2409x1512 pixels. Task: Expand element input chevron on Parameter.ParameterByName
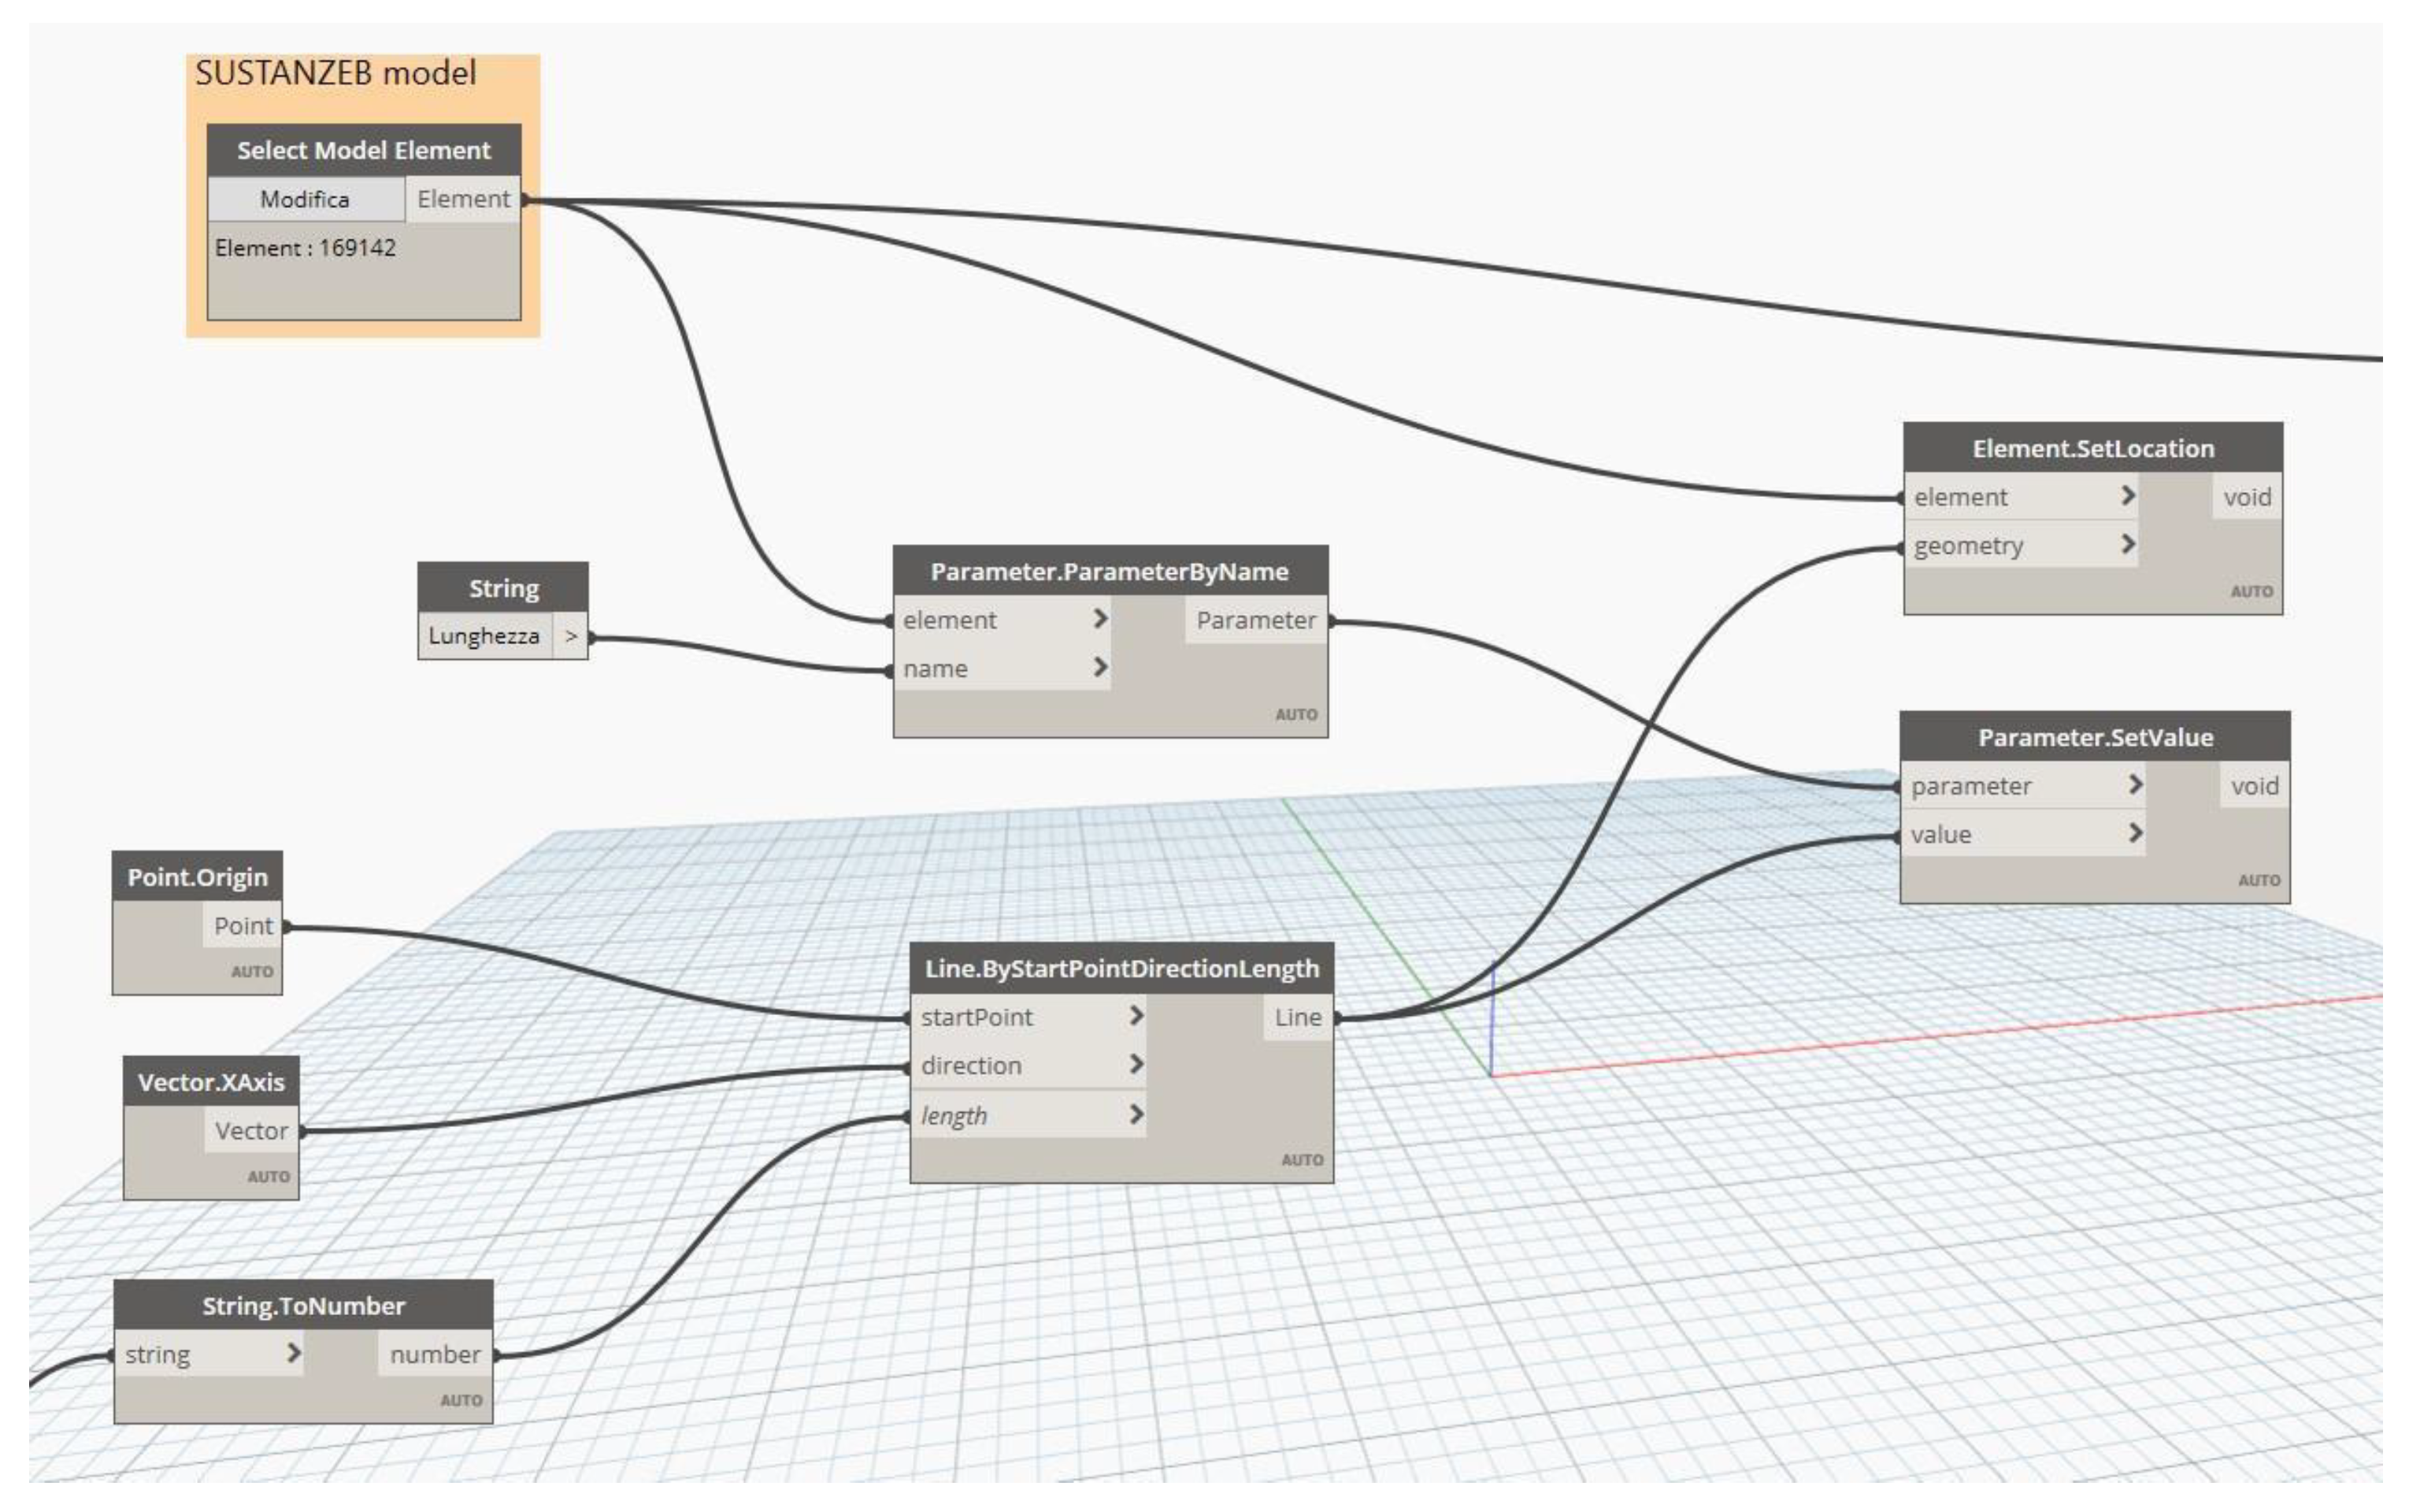pos(1100,619)
